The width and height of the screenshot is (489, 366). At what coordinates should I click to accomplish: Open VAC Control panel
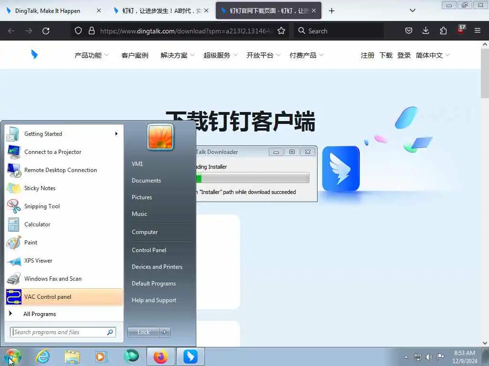pos(64,296)
